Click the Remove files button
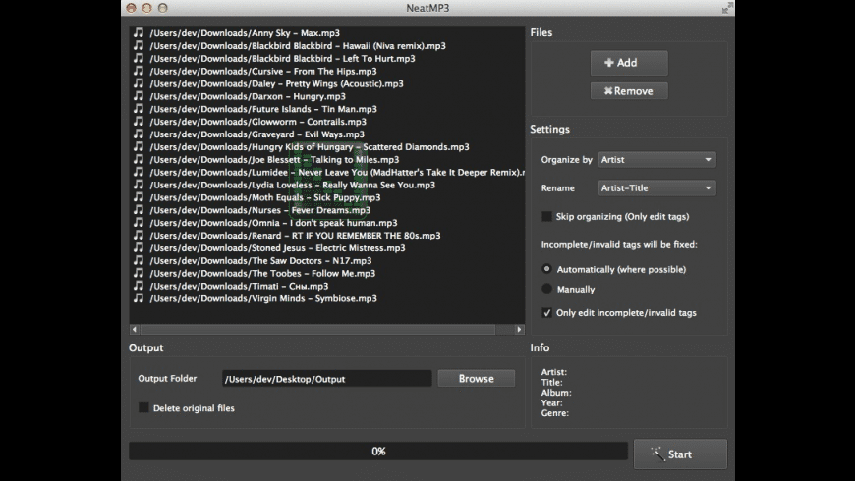 629,91
